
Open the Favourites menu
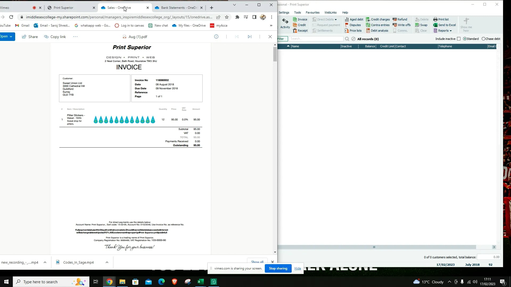[312, 12]
